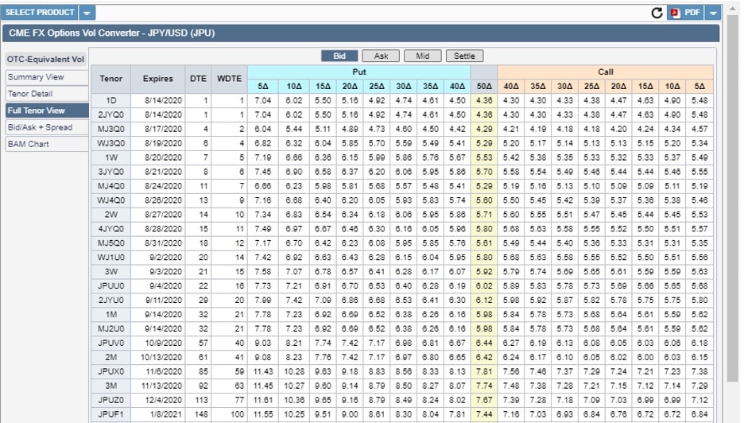
Task: Click the 50Δ column header
Action: pyautogui.click(x=484, y=85)
